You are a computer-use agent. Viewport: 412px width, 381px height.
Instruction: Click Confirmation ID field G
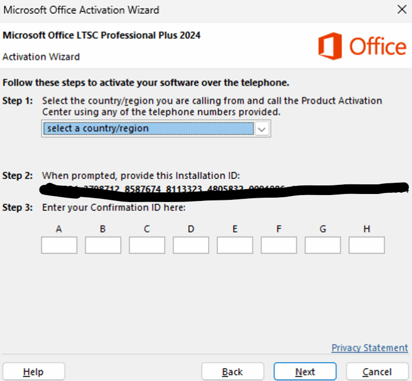click(x=323, y=245)
